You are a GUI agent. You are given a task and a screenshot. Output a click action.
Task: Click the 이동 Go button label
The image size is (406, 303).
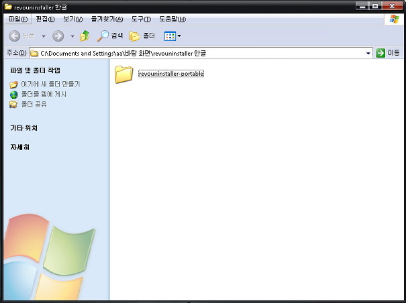[393, 53]
